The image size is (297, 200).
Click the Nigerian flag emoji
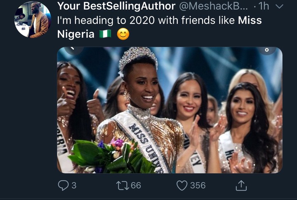[x=105, y=35]
